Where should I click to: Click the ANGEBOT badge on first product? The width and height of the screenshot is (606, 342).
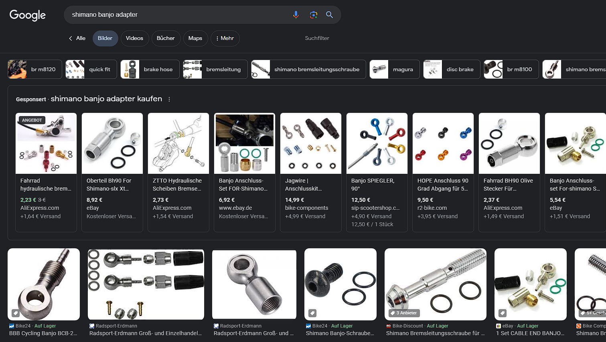tap(32, 120)
